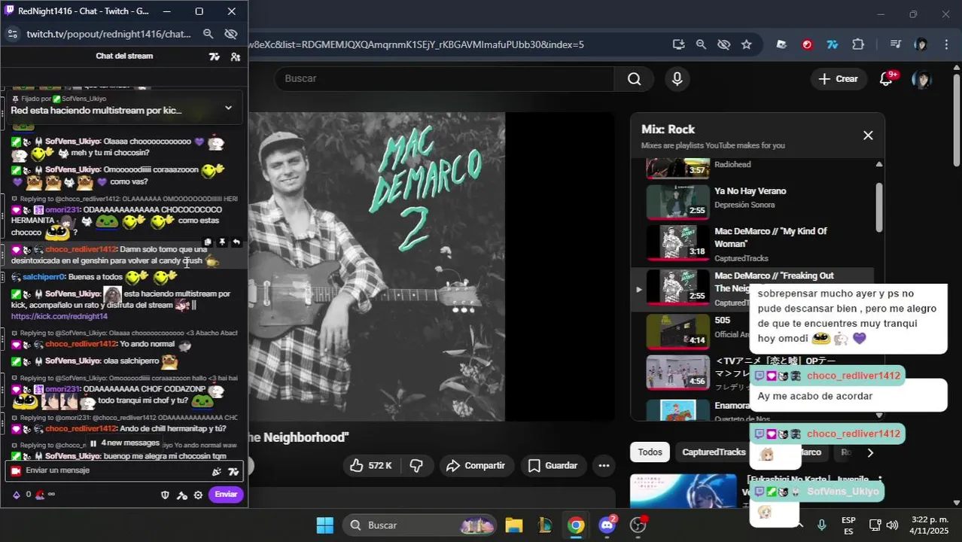This screenshot has height=542, width=962.
Task: Open YouTube notifications bell
Action: 886,79
